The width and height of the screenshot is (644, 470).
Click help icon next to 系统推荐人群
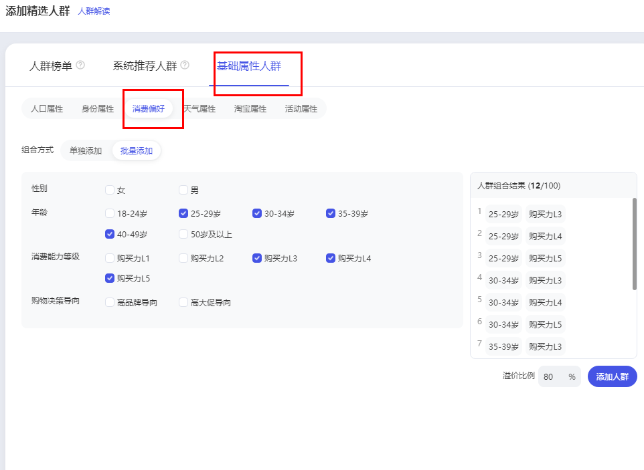click(185, 66)
